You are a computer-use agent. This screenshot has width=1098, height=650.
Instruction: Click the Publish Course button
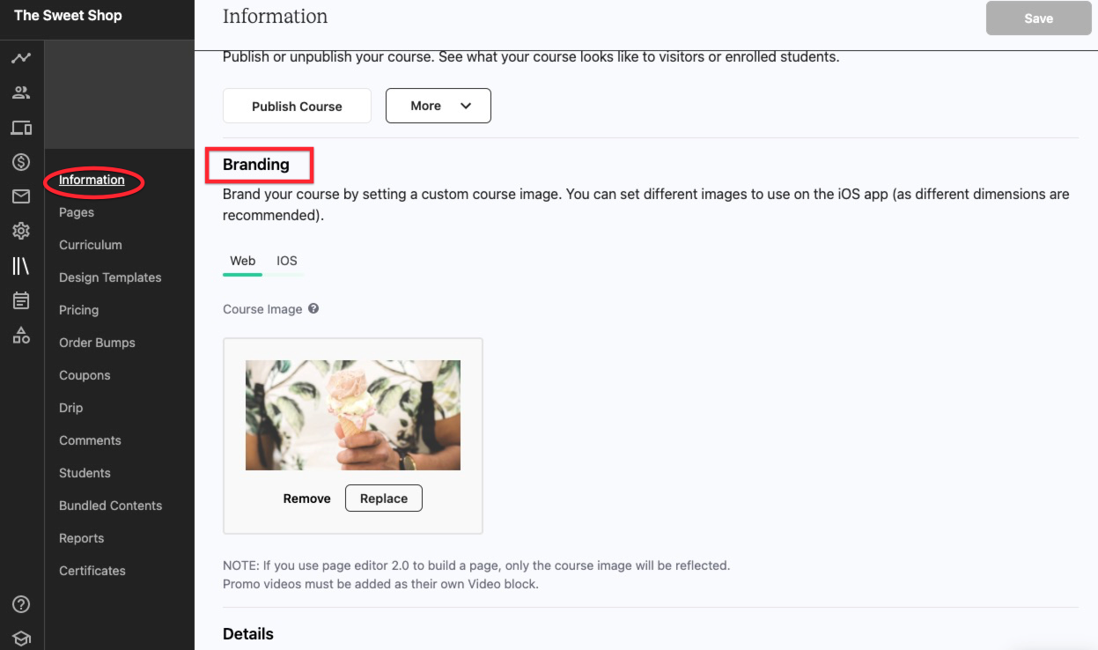(297, 106)
